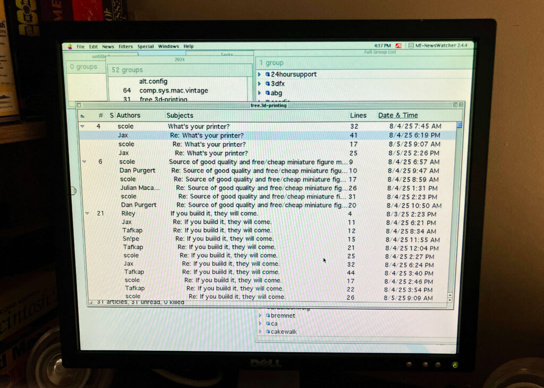The height and width of the screenshot is (388, 544).
Task: Open the Filters menu
Action: [x=125, y=47]
